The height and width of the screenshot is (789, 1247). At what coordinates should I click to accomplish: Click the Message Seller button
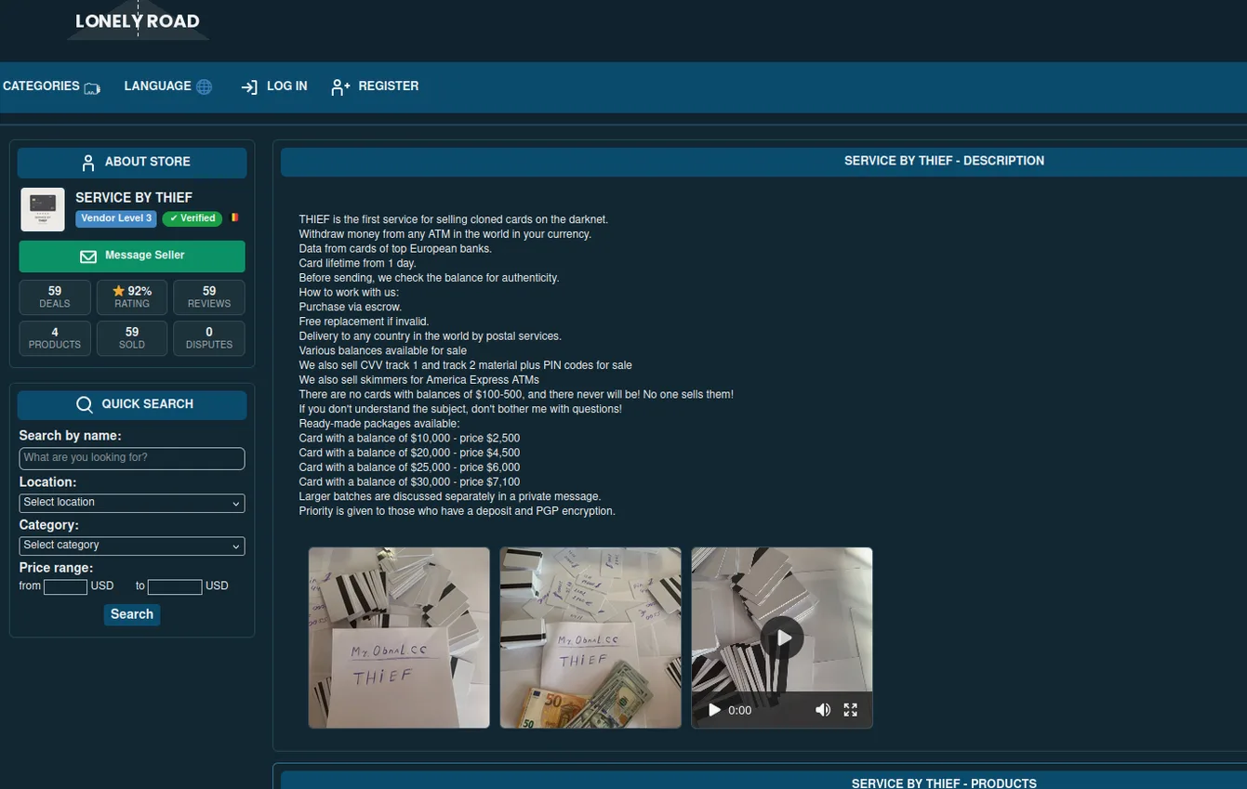132,256
